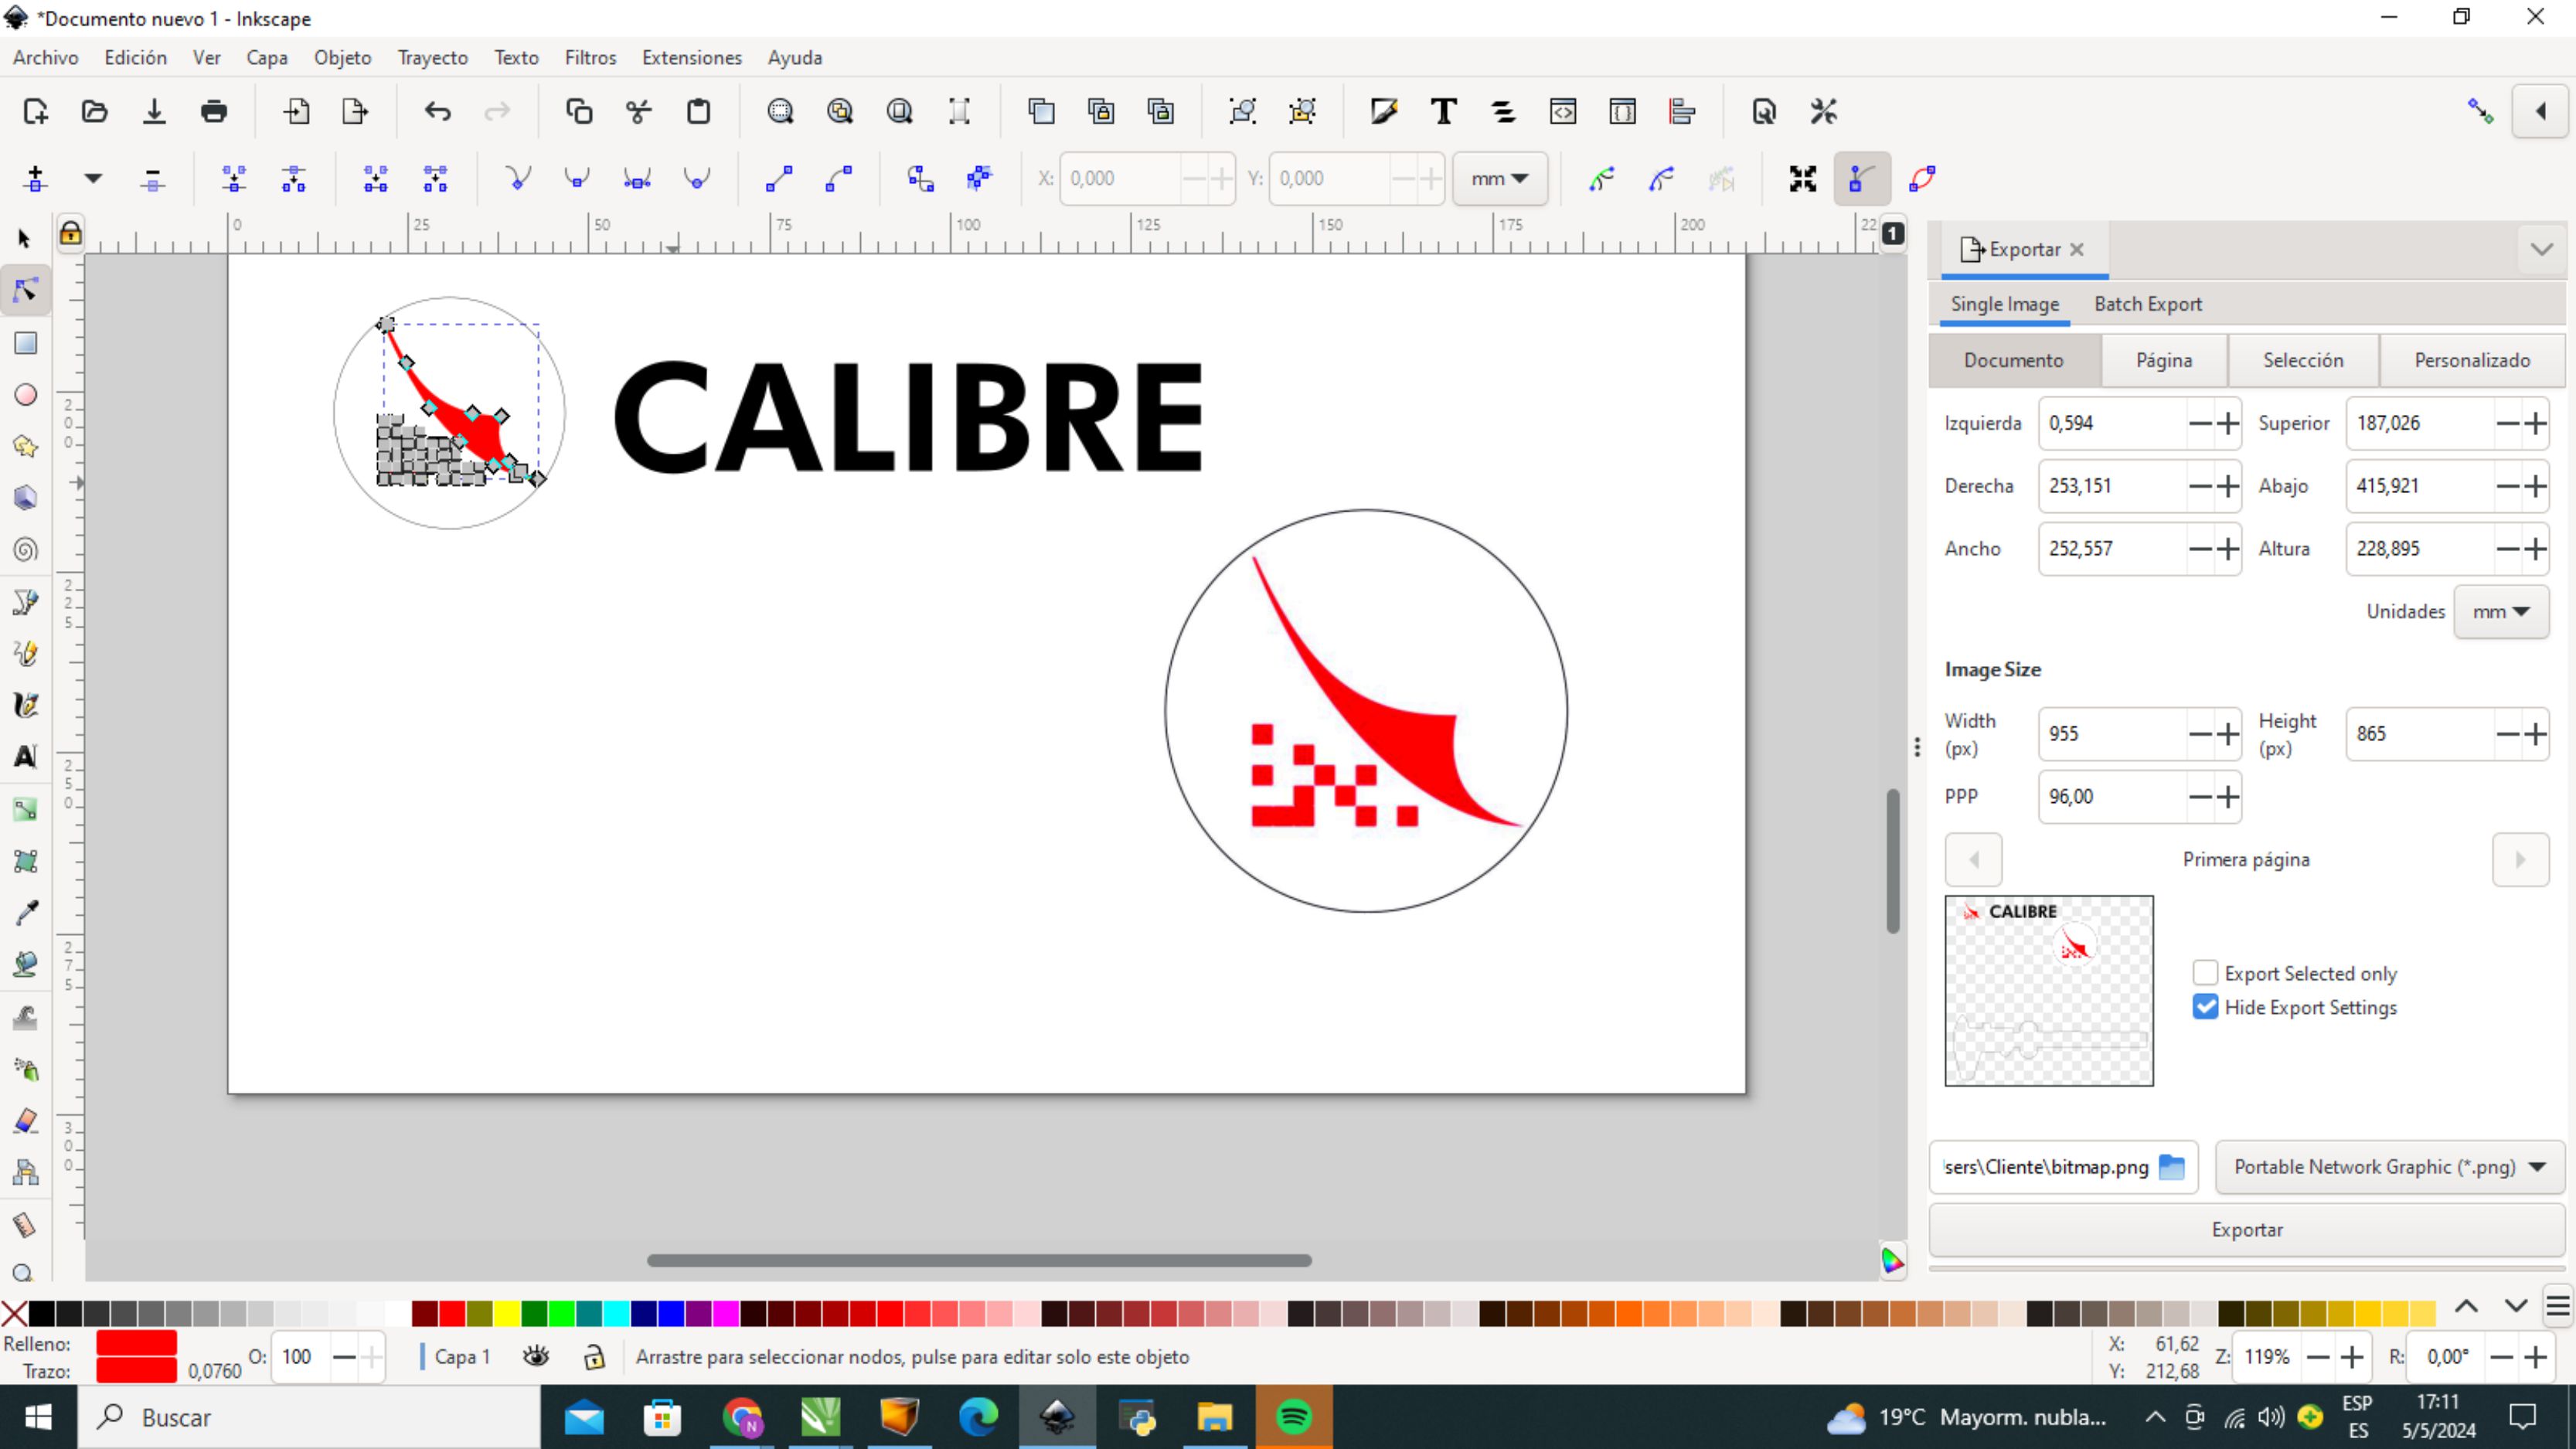The image size is (2576, 1449).
Task: Uncheck Hide Export Settings
Action: [x=2205, y=1007]
